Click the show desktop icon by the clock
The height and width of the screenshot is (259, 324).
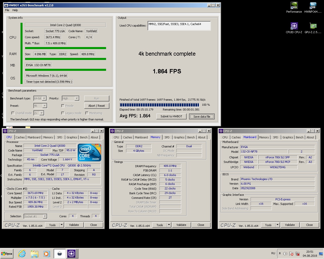[321, 254]
